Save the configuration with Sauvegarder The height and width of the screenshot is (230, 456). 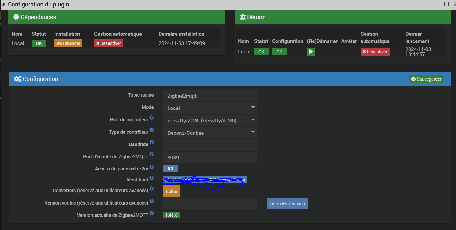point(426,79)
